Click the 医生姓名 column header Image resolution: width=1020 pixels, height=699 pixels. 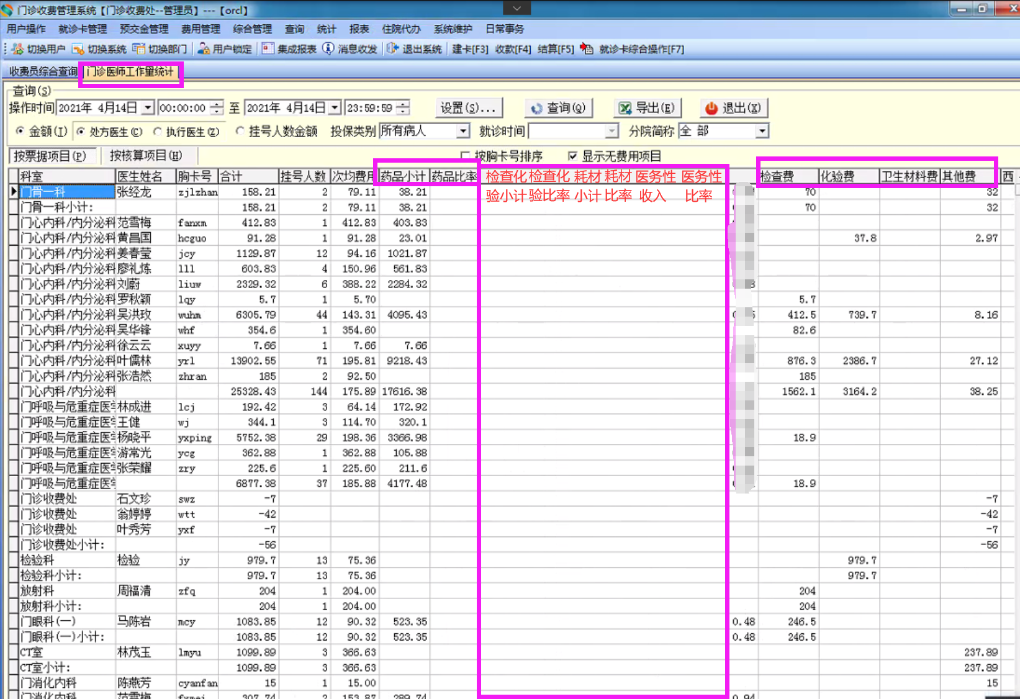(x=146, y=176)
